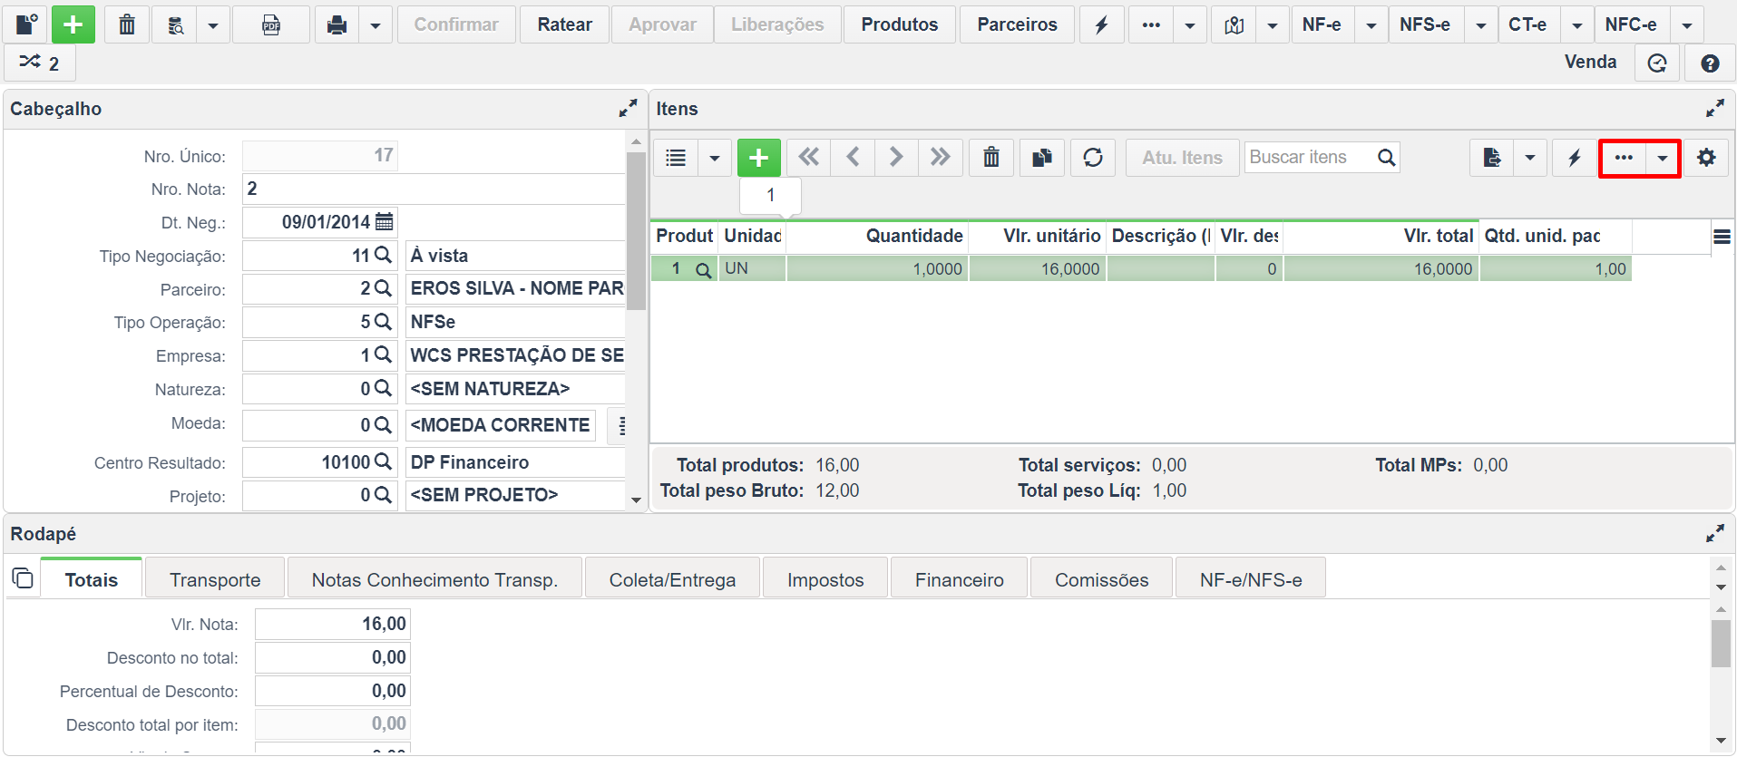Click the duplicate item icon in Itens toolbar
The width and height of the screenshot is (1737, 757).
click(x=1042, y=158)
